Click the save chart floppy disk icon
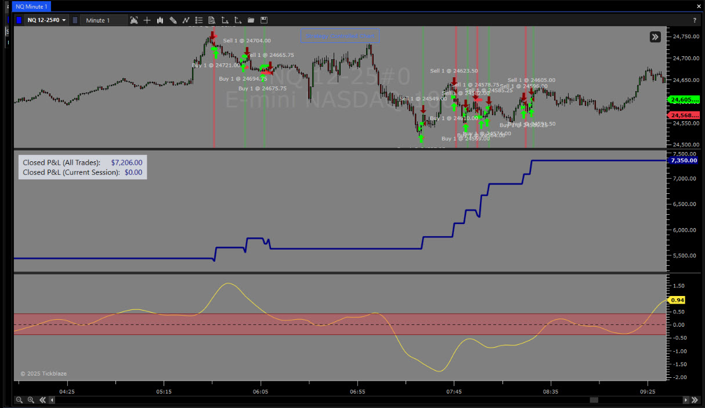Viewport: 705px width, 408px height. 264,20
